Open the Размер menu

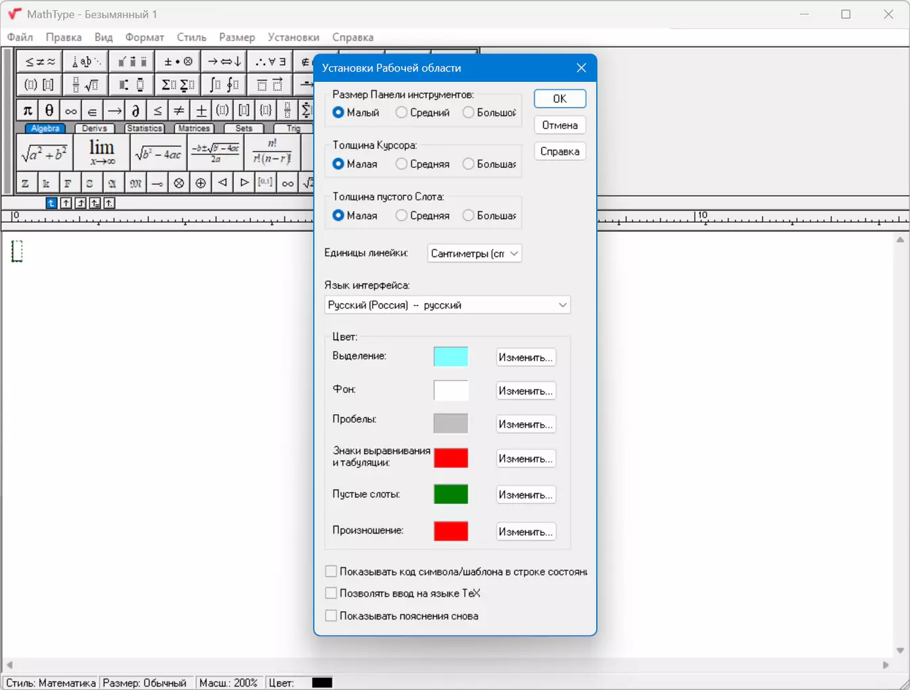click(x=237, y=37)
